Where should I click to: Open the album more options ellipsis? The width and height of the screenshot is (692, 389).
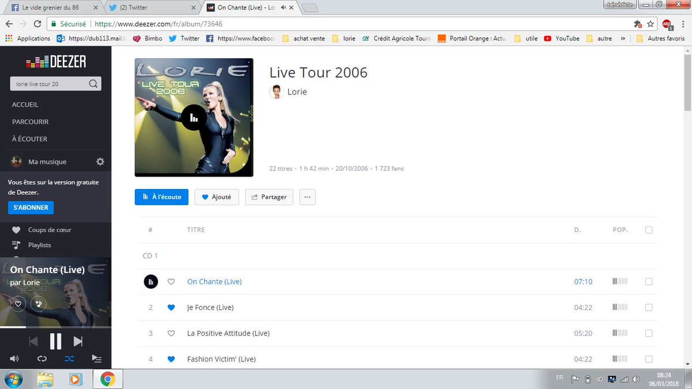coord(307,197)
